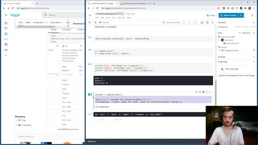
Task: Run the LabelEncoder cell with its play button
Action: [89, 94]
